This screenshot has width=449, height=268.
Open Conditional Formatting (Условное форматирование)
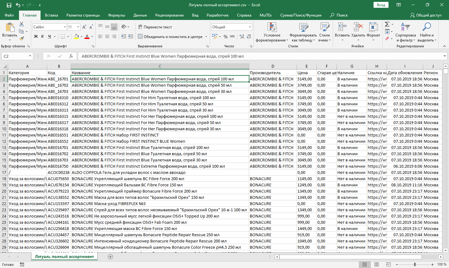[x=272, y=32]
